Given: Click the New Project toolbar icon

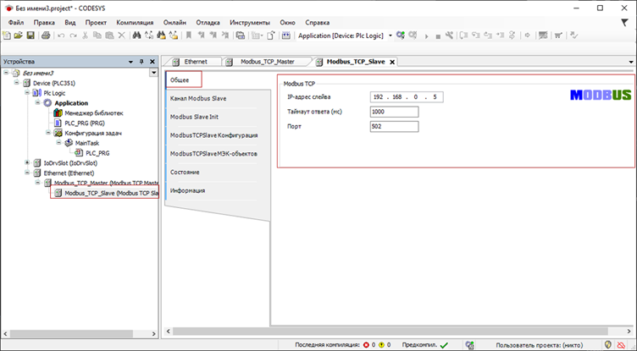Looking at the screenshot, I should (x=7, y=36).
